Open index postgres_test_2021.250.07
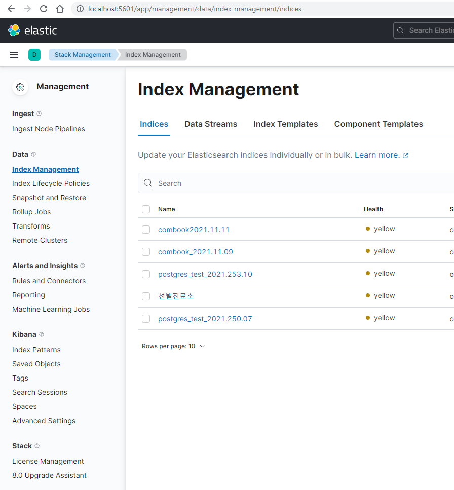This screenshot has height=490, width=454. [205, 319]
